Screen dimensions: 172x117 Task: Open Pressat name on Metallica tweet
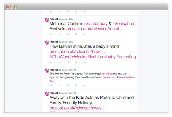pos(54,19)
